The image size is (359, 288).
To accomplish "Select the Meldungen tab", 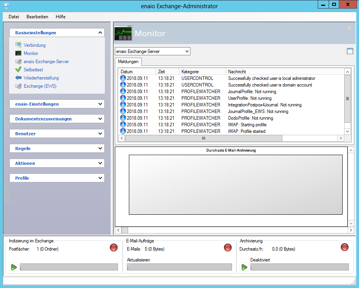I will (x=128, y=62).
